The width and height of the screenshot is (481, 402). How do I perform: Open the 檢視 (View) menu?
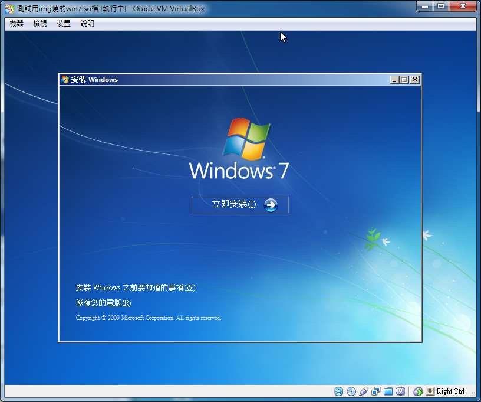point(40,24)
